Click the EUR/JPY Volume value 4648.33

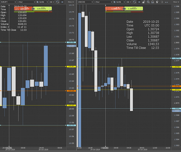22,24
